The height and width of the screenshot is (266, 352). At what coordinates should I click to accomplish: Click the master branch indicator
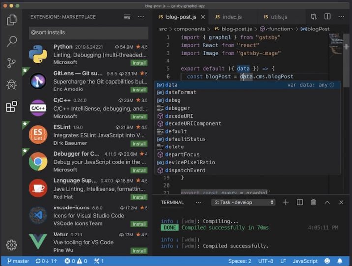18,261
